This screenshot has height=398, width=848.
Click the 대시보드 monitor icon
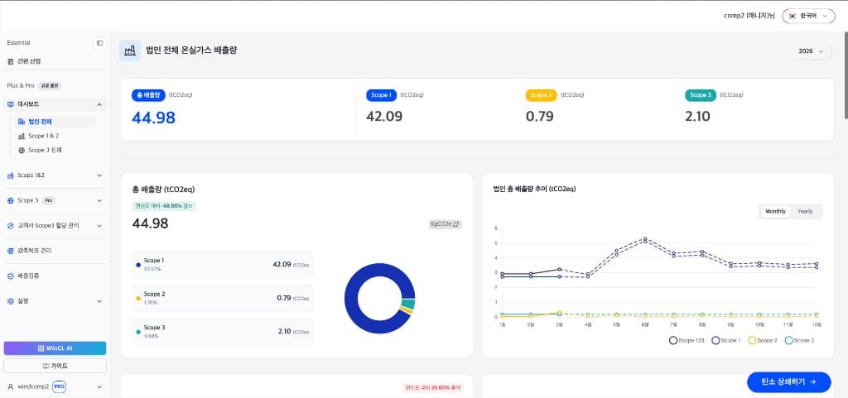point(11,103)
